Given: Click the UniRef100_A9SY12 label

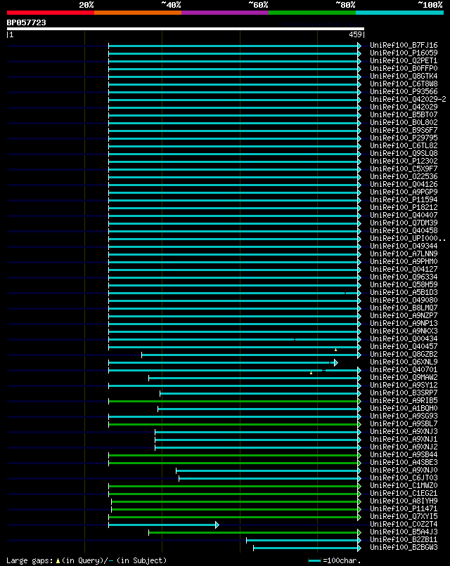Looking at the screenshot, I should (x=404, y=385).
